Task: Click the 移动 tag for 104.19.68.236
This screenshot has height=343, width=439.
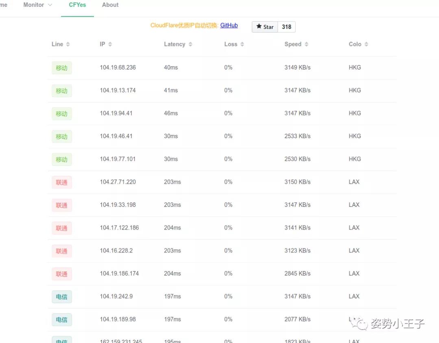Action: [x=62, y=68]
